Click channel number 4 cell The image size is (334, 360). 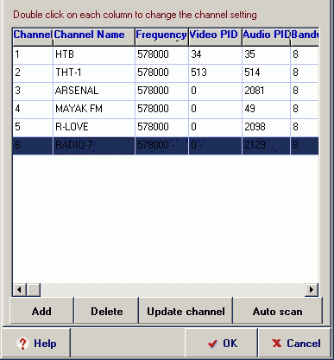(33, 109)
